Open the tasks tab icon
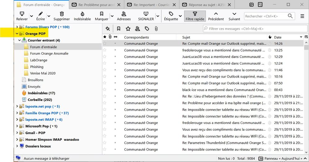This screenshot has height=162, width=309. (260, 5)
